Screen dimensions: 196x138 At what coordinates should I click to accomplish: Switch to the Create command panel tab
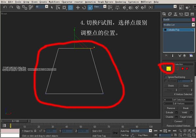pos(164,14)
